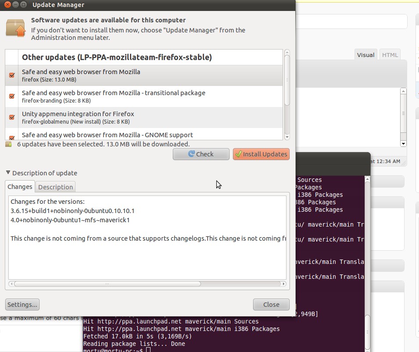Uncheck the firefox-branding update checkbox
The image size is (419, 352).
coord(12,96)
